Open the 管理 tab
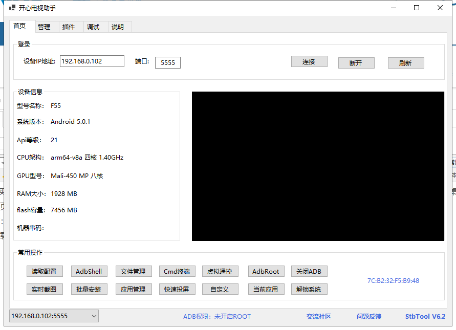The image size is (456, 330). (47, 27)
